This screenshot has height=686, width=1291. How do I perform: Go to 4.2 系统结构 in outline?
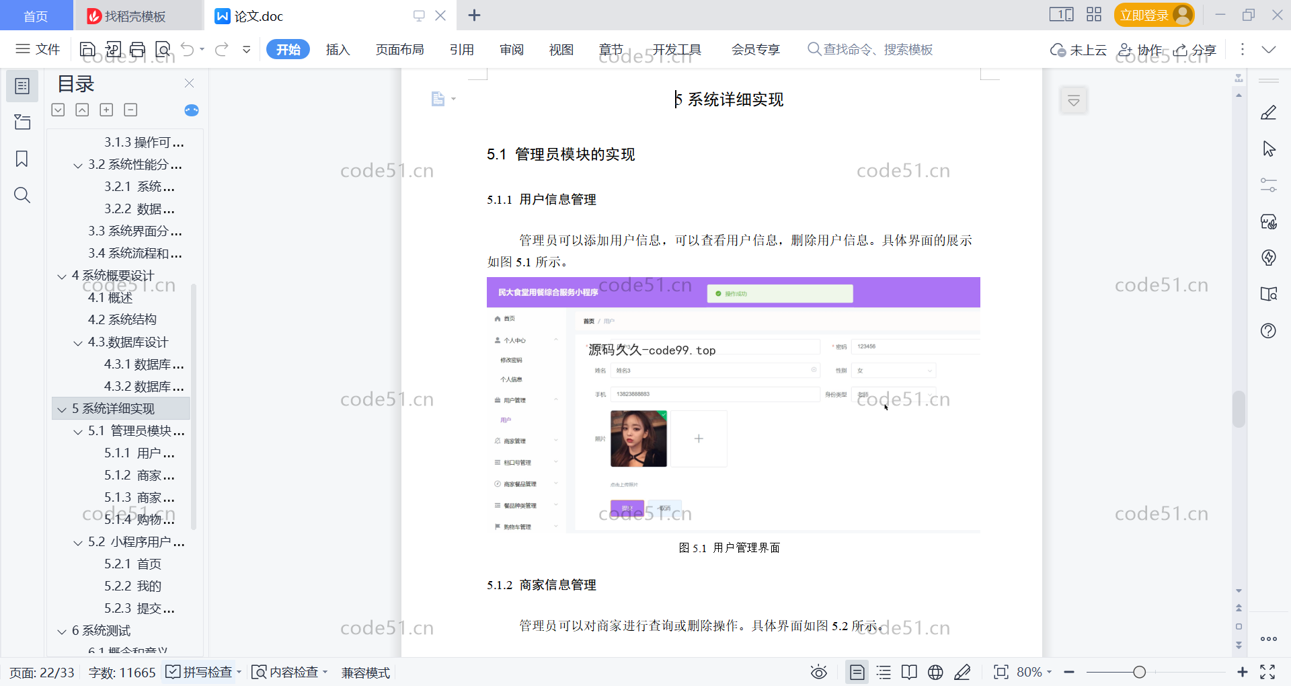[x=122, y=319]
